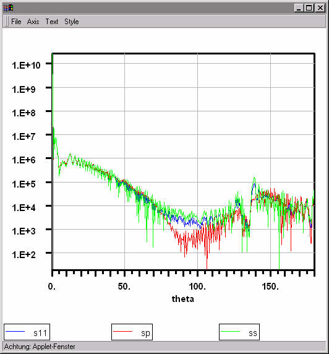
Task: Maximize the applet window
Action: [x=309, y=8]
